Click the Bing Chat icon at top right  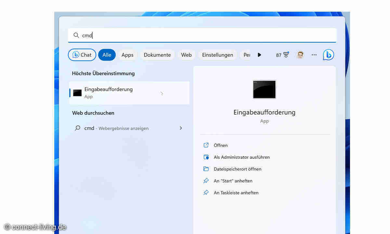[328, 55]
